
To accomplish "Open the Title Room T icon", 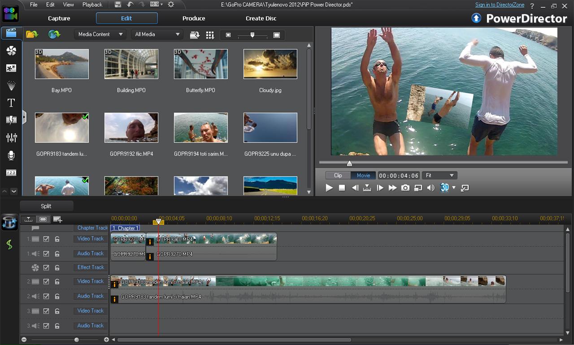I will (11, 103).
